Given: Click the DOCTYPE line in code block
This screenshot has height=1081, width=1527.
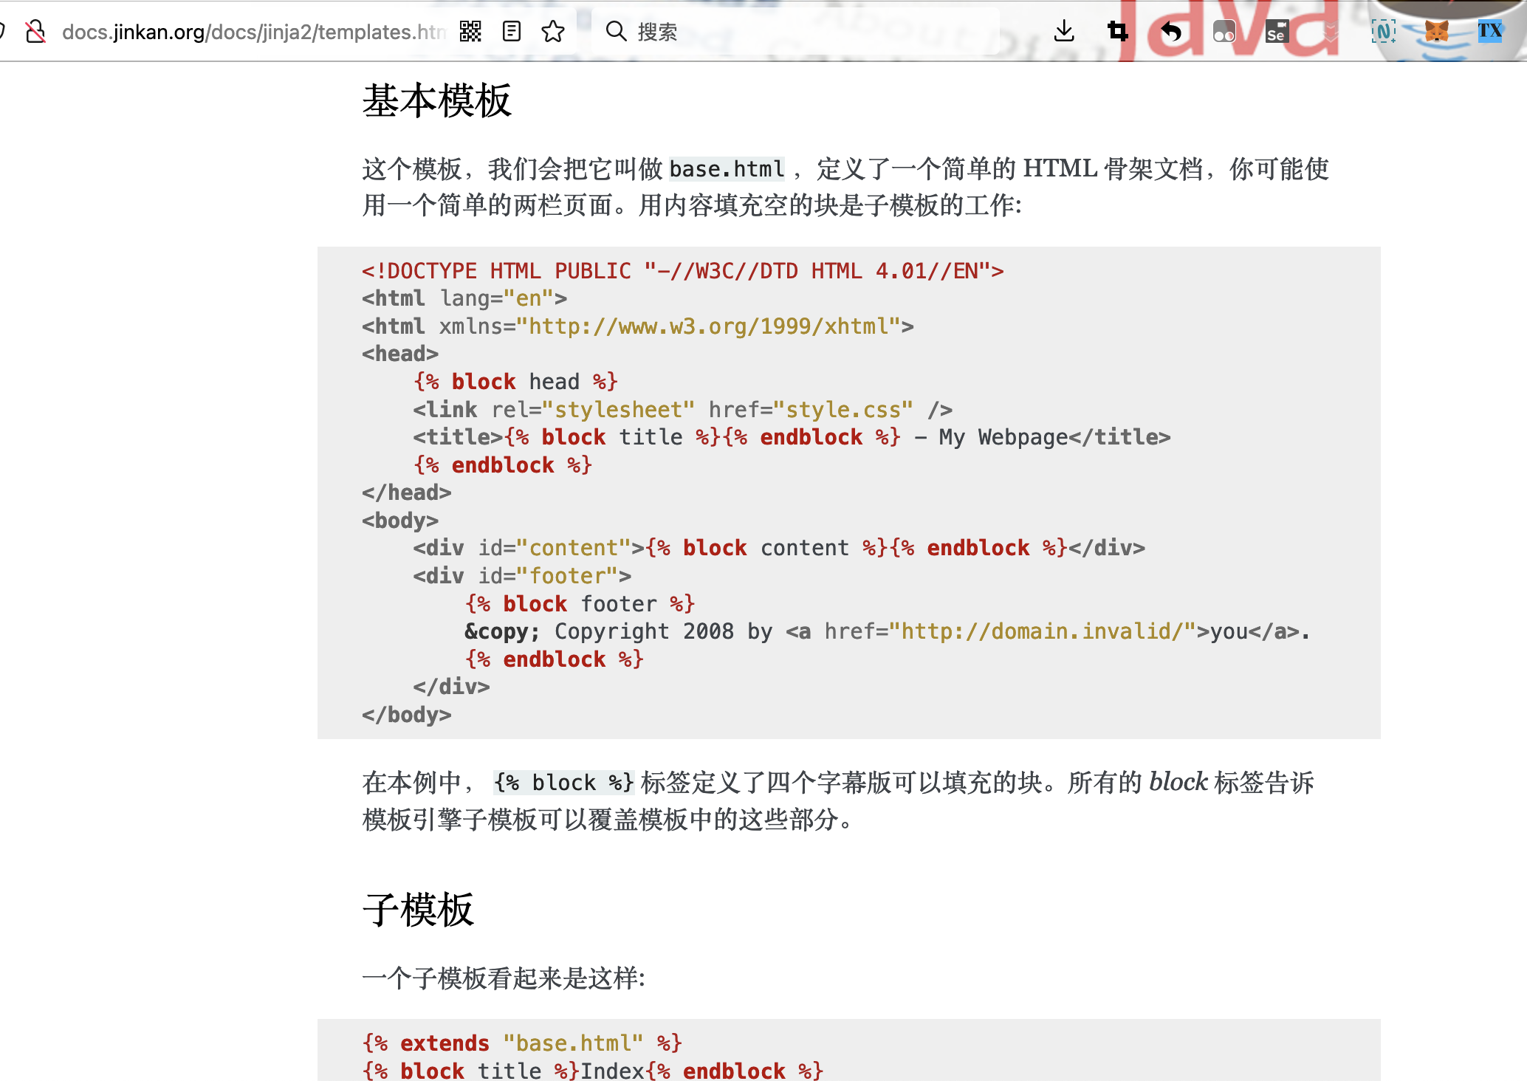Looking at the screenshot, I should (683, 271).
